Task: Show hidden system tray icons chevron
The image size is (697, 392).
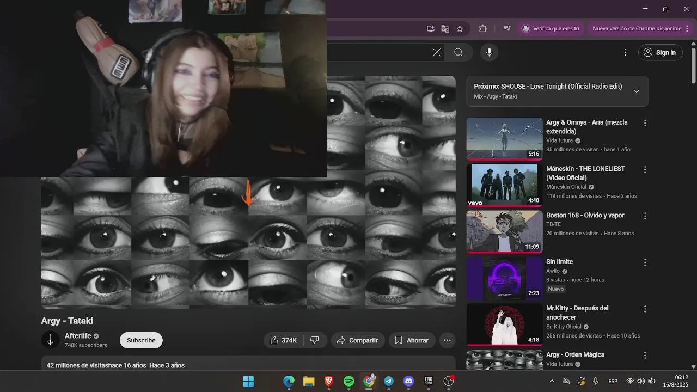Action: 552,381
